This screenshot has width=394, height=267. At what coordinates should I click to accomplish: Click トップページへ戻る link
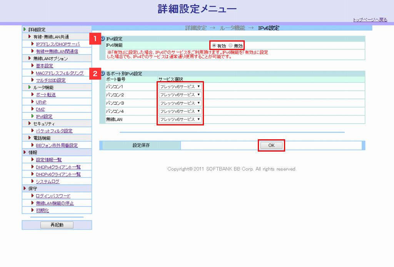tap(370, 20)
